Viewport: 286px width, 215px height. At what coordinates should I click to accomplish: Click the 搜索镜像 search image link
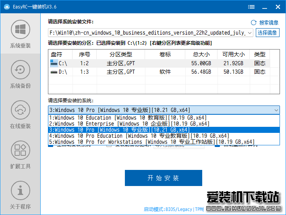(x=269, y=23)
